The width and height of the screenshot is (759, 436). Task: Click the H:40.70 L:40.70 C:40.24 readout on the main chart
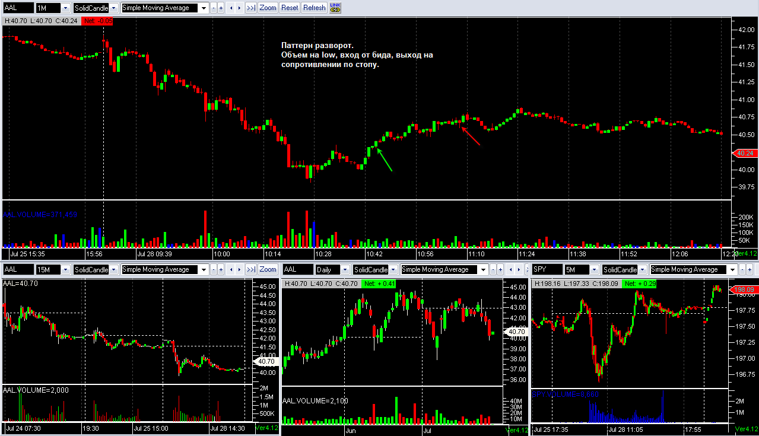click(x=42, y=21)
